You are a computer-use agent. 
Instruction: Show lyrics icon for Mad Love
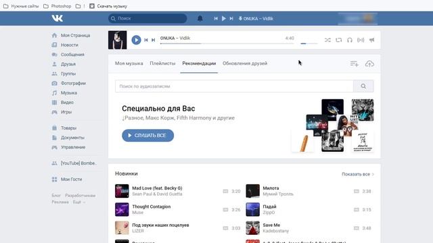(x=225, y=191)
